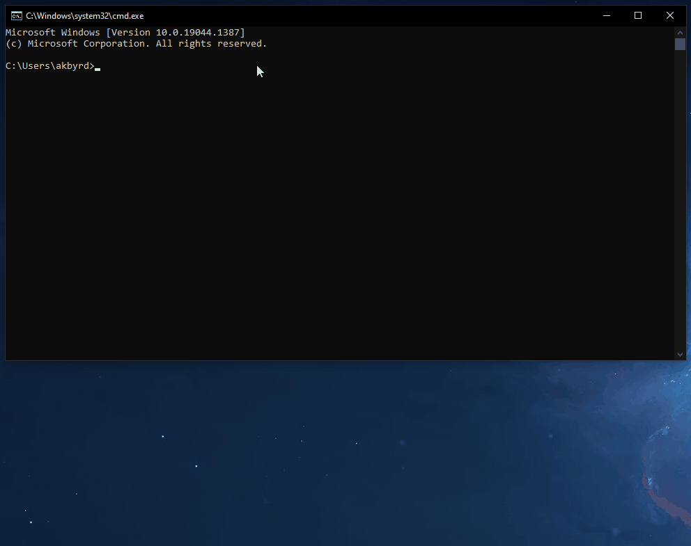Image resolution: width=691 pixels, height=546 pixels.
Task: Click the Microsoft Windows version line
Action: pyautogui.click(x=125, y=33)
